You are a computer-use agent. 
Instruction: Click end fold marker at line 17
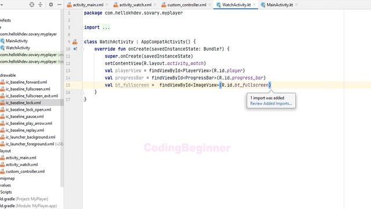click(82, 99)
